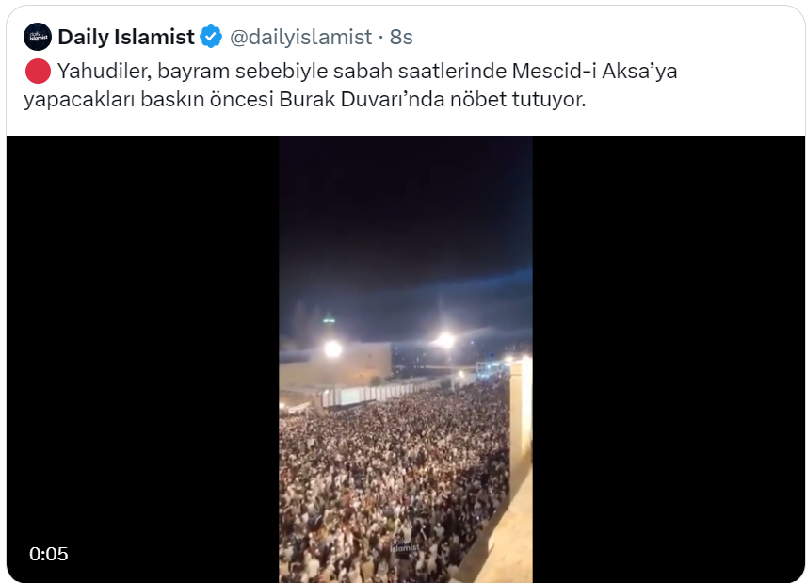Play the embedded crowd video
The width and height of the screenshot is (806, 583).
pos(406,359)
